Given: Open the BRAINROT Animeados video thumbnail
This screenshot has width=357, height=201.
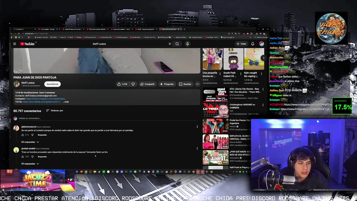Looking at the screenshot, I should [215, 157].
